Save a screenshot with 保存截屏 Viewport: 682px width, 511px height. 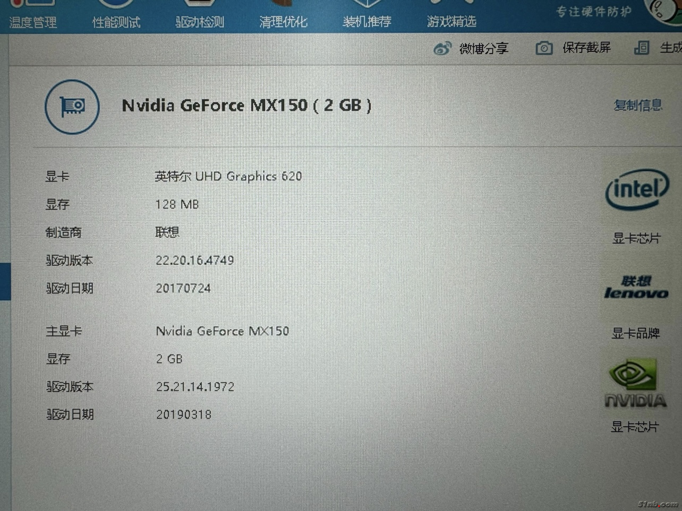pyautogui.click(x=586, y=48)
